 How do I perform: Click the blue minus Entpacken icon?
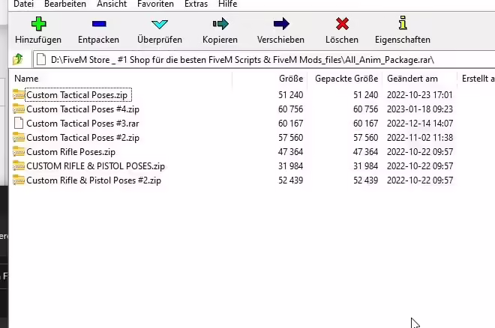click(x=98, y=24)
